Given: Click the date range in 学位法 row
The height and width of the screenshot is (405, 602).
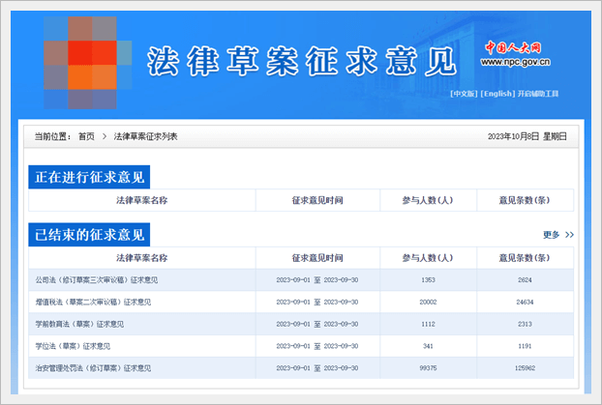Looking at the screenshot, I should [x=317, y=346].
